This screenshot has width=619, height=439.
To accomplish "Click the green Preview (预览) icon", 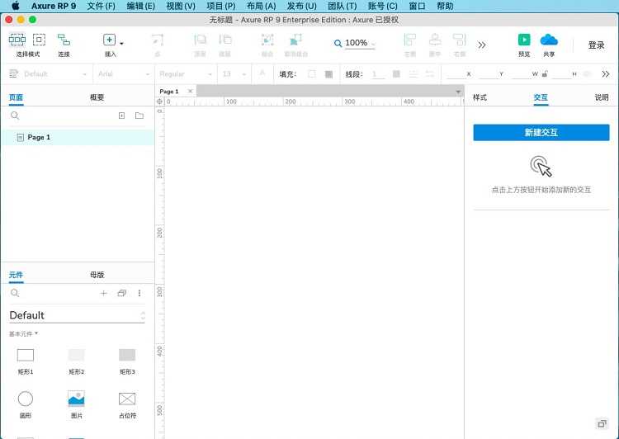I will pyautogui.click(x=524, y=40).
